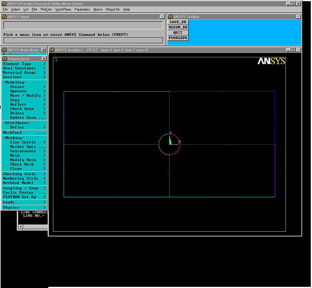Maximize the ANSYS Graphics window
Screen dimensions: 312x288
[293, 50]
